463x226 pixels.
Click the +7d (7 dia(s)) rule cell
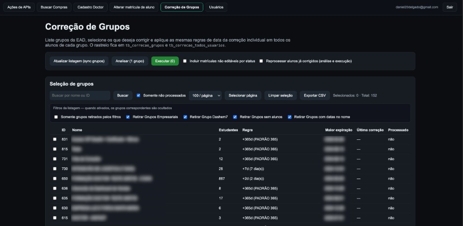[253, 169]
